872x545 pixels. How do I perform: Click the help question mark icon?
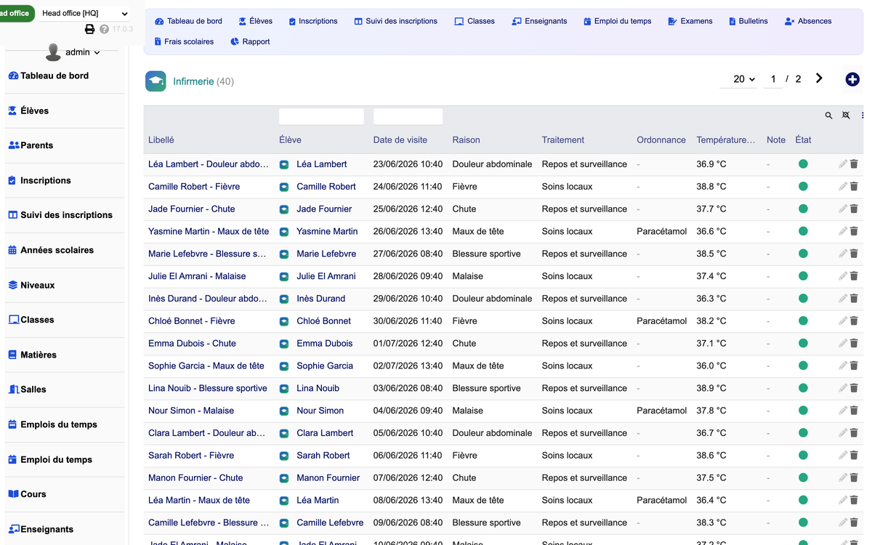click(x=104, y=29)
